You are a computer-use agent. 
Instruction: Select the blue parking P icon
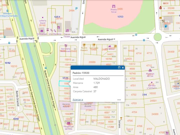(x=76, y=8)
